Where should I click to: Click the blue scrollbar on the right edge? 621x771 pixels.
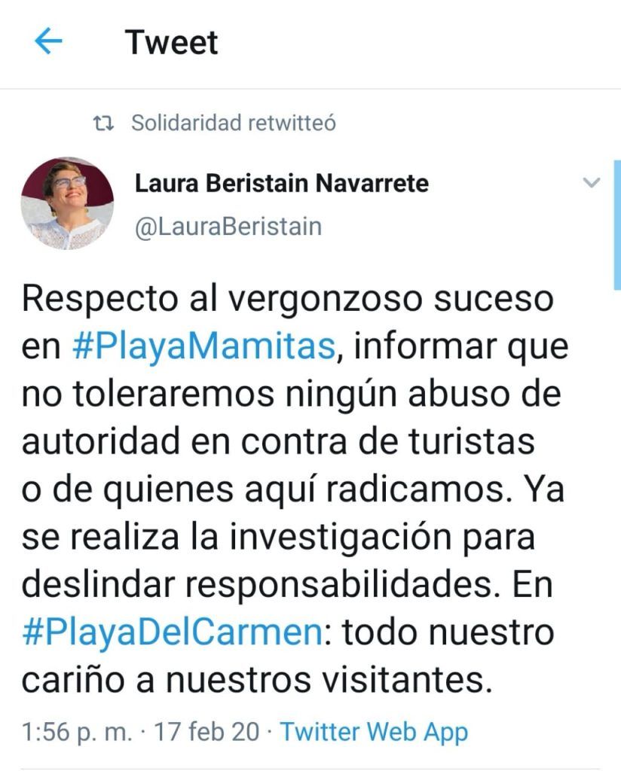[x=617, y=224]
